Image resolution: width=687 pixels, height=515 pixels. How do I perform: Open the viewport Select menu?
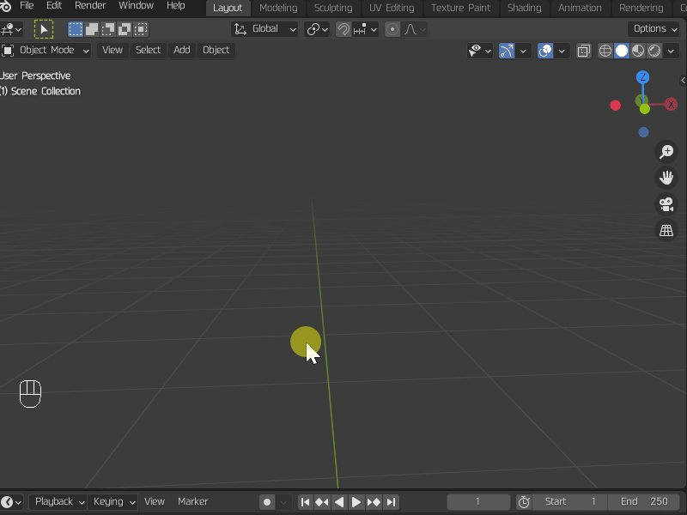(x=148, y=50)
